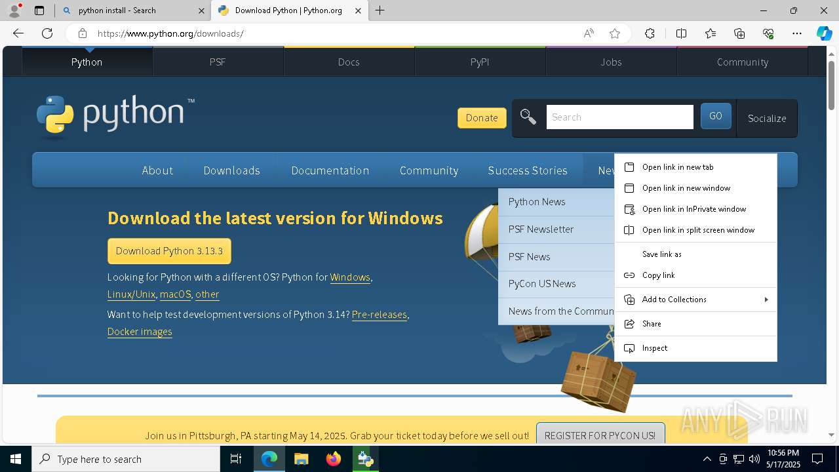This screenshot has height=472, width=839.
Task: Open File Explorer from taskbar
Action: pos(301,459)
